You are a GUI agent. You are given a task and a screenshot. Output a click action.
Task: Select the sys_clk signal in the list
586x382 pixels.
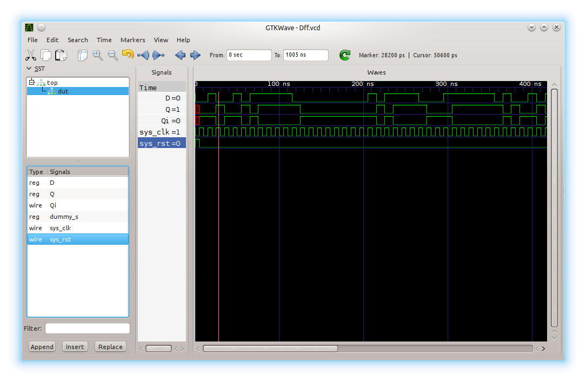coord(78,228)
